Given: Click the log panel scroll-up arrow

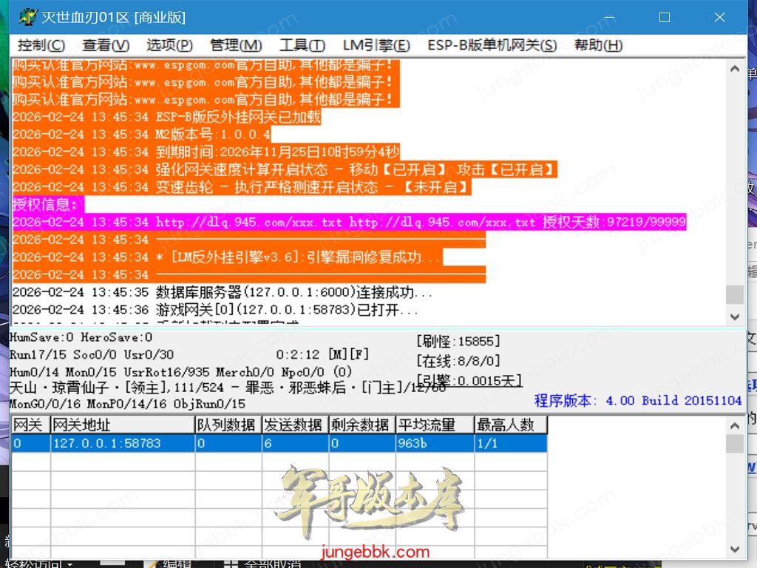Looking at the screenshot, I should [734, 70].
